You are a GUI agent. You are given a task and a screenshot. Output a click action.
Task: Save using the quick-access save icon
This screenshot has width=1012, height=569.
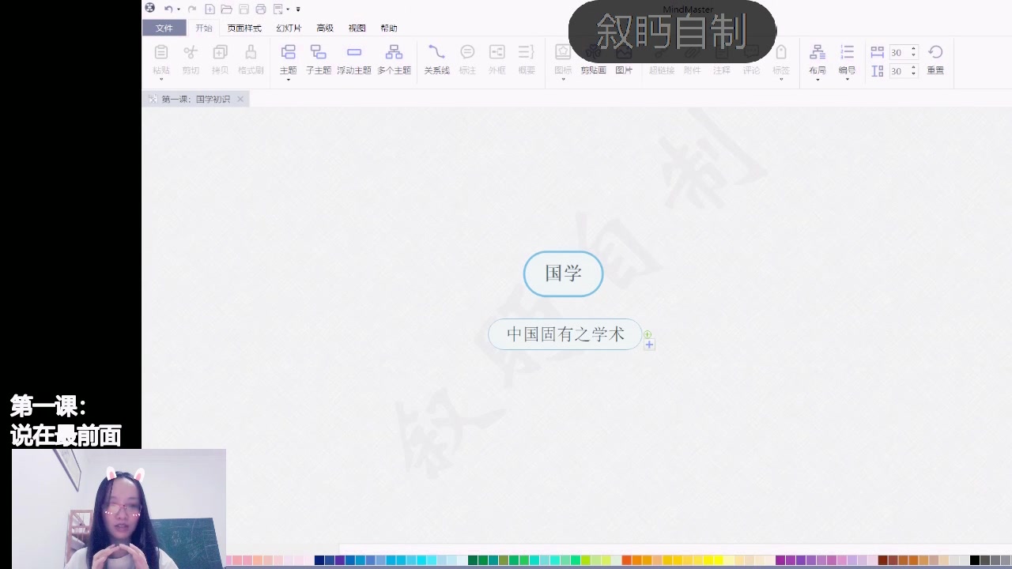click(244, 9)
